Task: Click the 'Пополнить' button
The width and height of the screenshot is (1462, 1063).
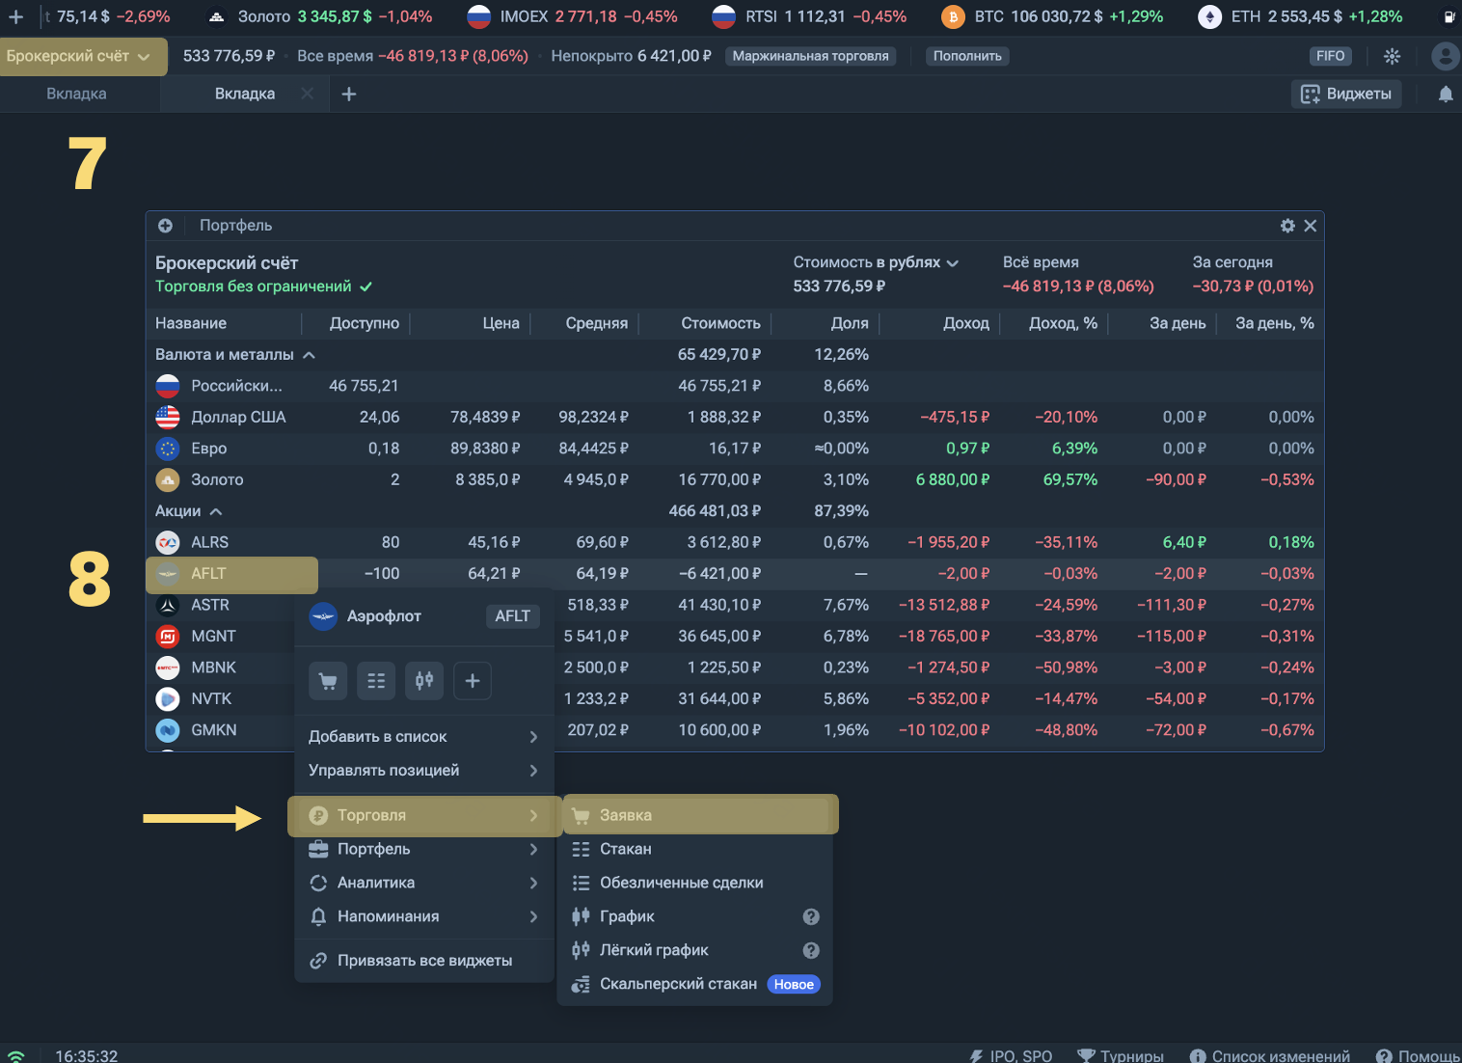Action: click(967, 56)
